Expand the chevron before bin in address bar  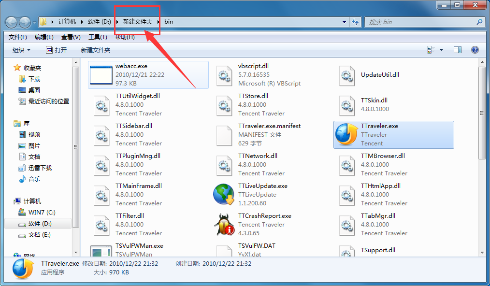[x=159, y=22]
